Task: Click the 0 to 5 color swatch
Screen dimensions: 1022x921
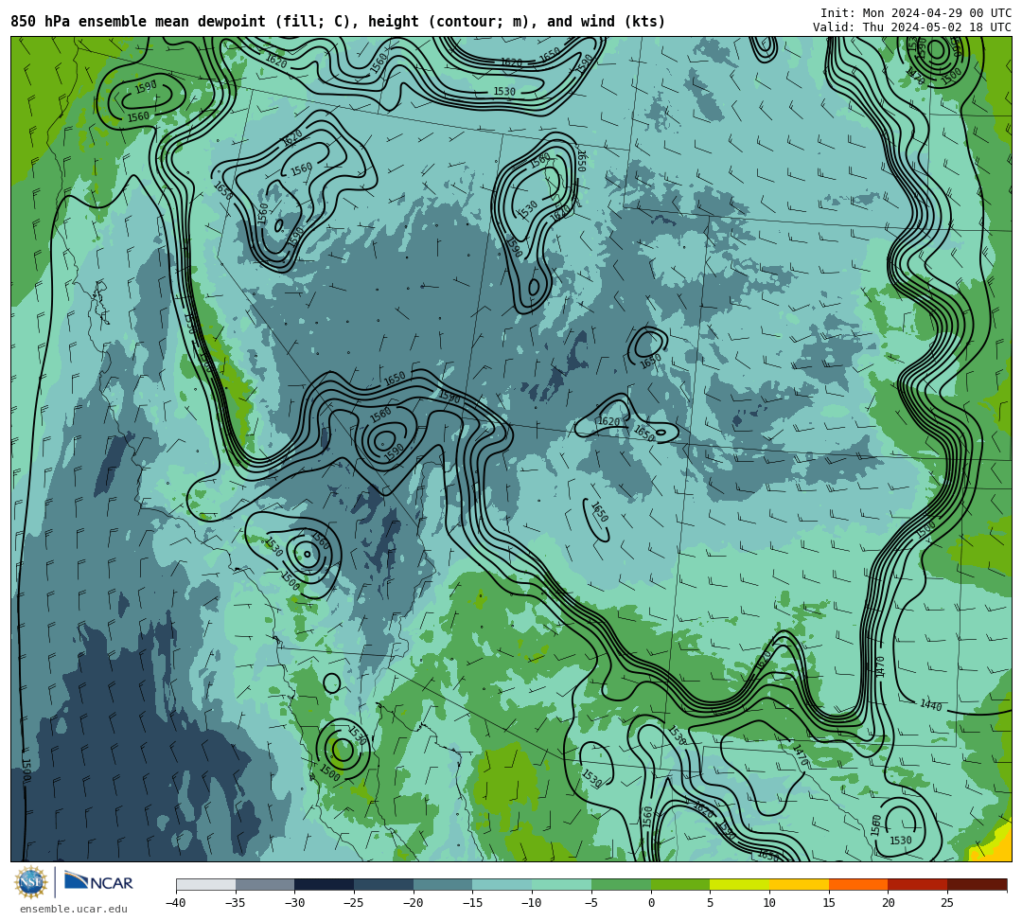Action: click(x=680, y=884)
